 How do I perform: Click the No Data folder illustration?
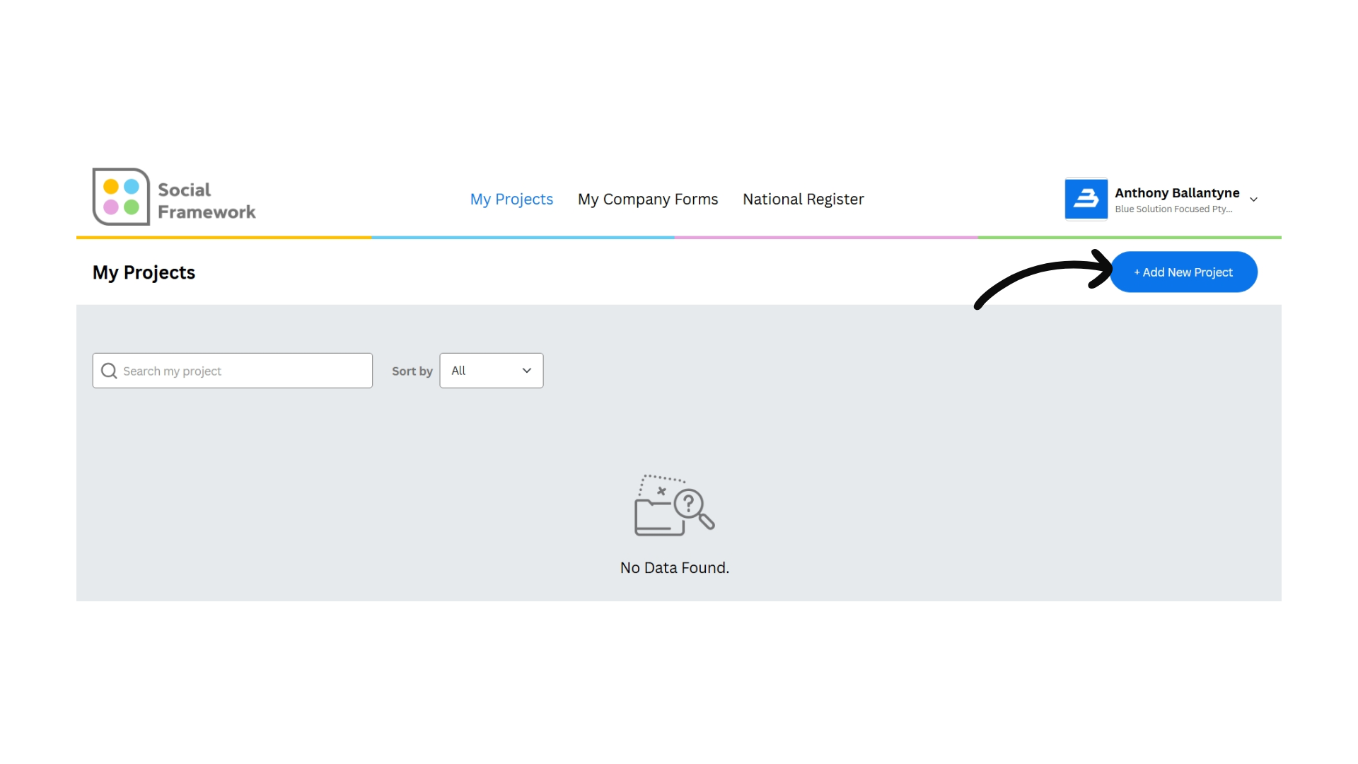(x=674, y=505)
